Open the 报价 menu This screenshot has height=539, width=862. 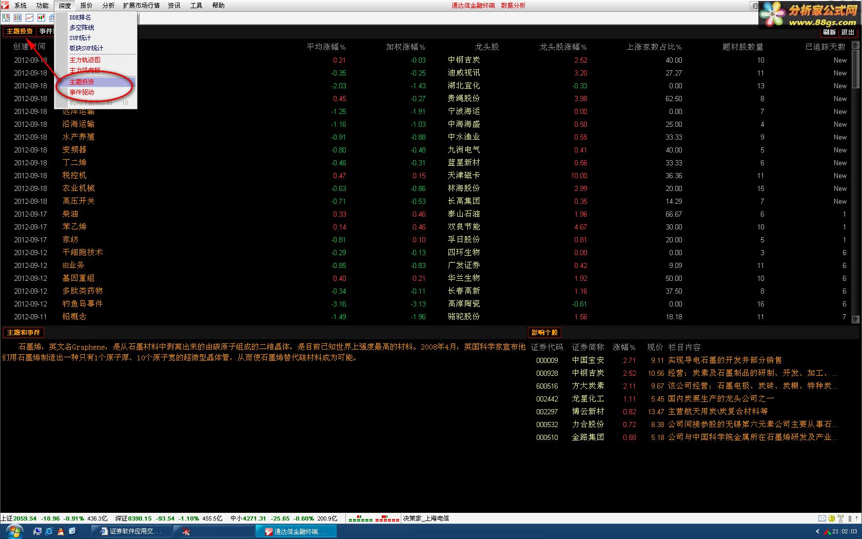pos(87,6)
